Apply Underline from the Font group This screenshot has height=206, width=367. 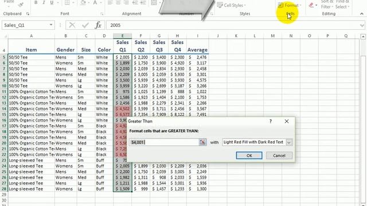52,2
